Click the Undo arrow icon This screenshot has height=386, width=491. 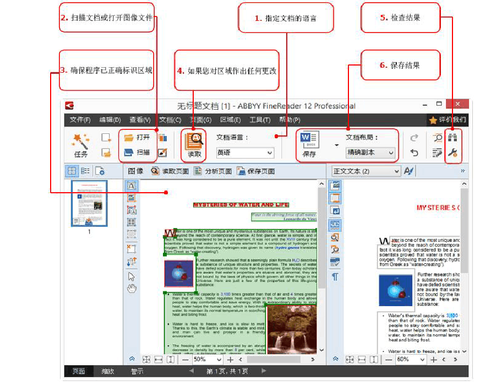click(x=414, y=153)
